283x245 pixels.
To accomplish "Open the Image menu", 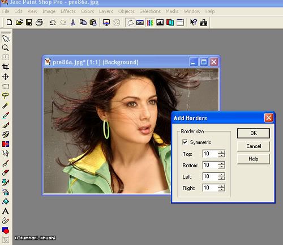I will [49, 11].
